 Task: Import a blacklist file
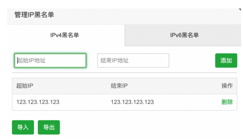(x=23, y=127)
